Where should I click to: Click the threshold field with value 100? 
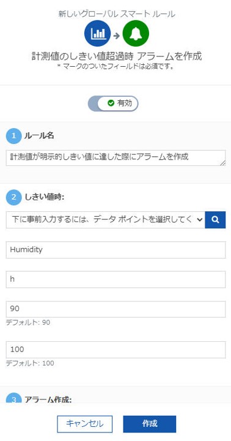pos(116,350)
